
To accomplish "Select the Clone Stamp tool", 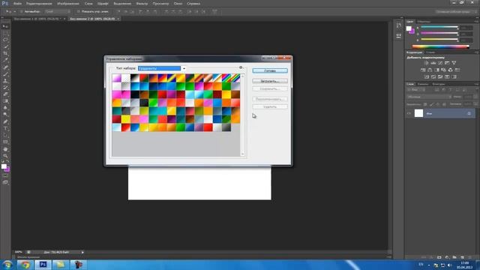I will (5, 81).
